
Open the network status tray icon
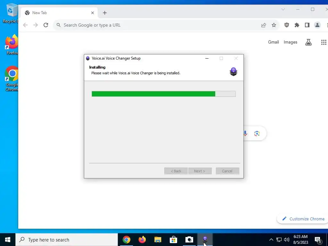[x=279, y=240]
